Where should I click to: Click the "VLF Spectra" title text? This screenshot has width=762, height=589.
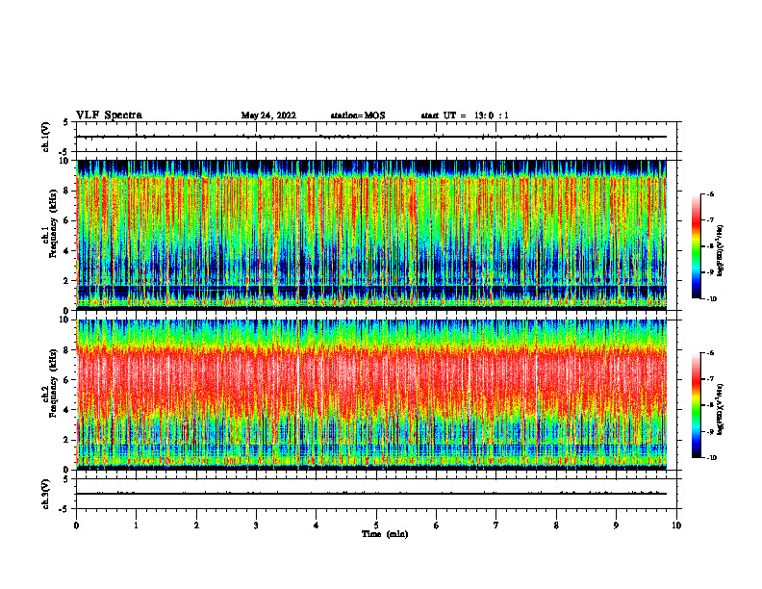109,115
